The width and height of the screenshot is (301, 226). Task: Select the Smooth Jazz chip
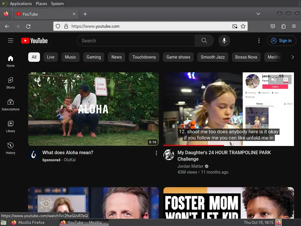click(x=213, y=57)
